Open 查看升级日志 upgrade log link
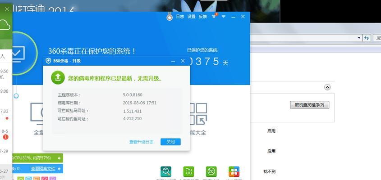Viewport: 381px width, 180px height. pyautogui.click(x=141, y=142)
